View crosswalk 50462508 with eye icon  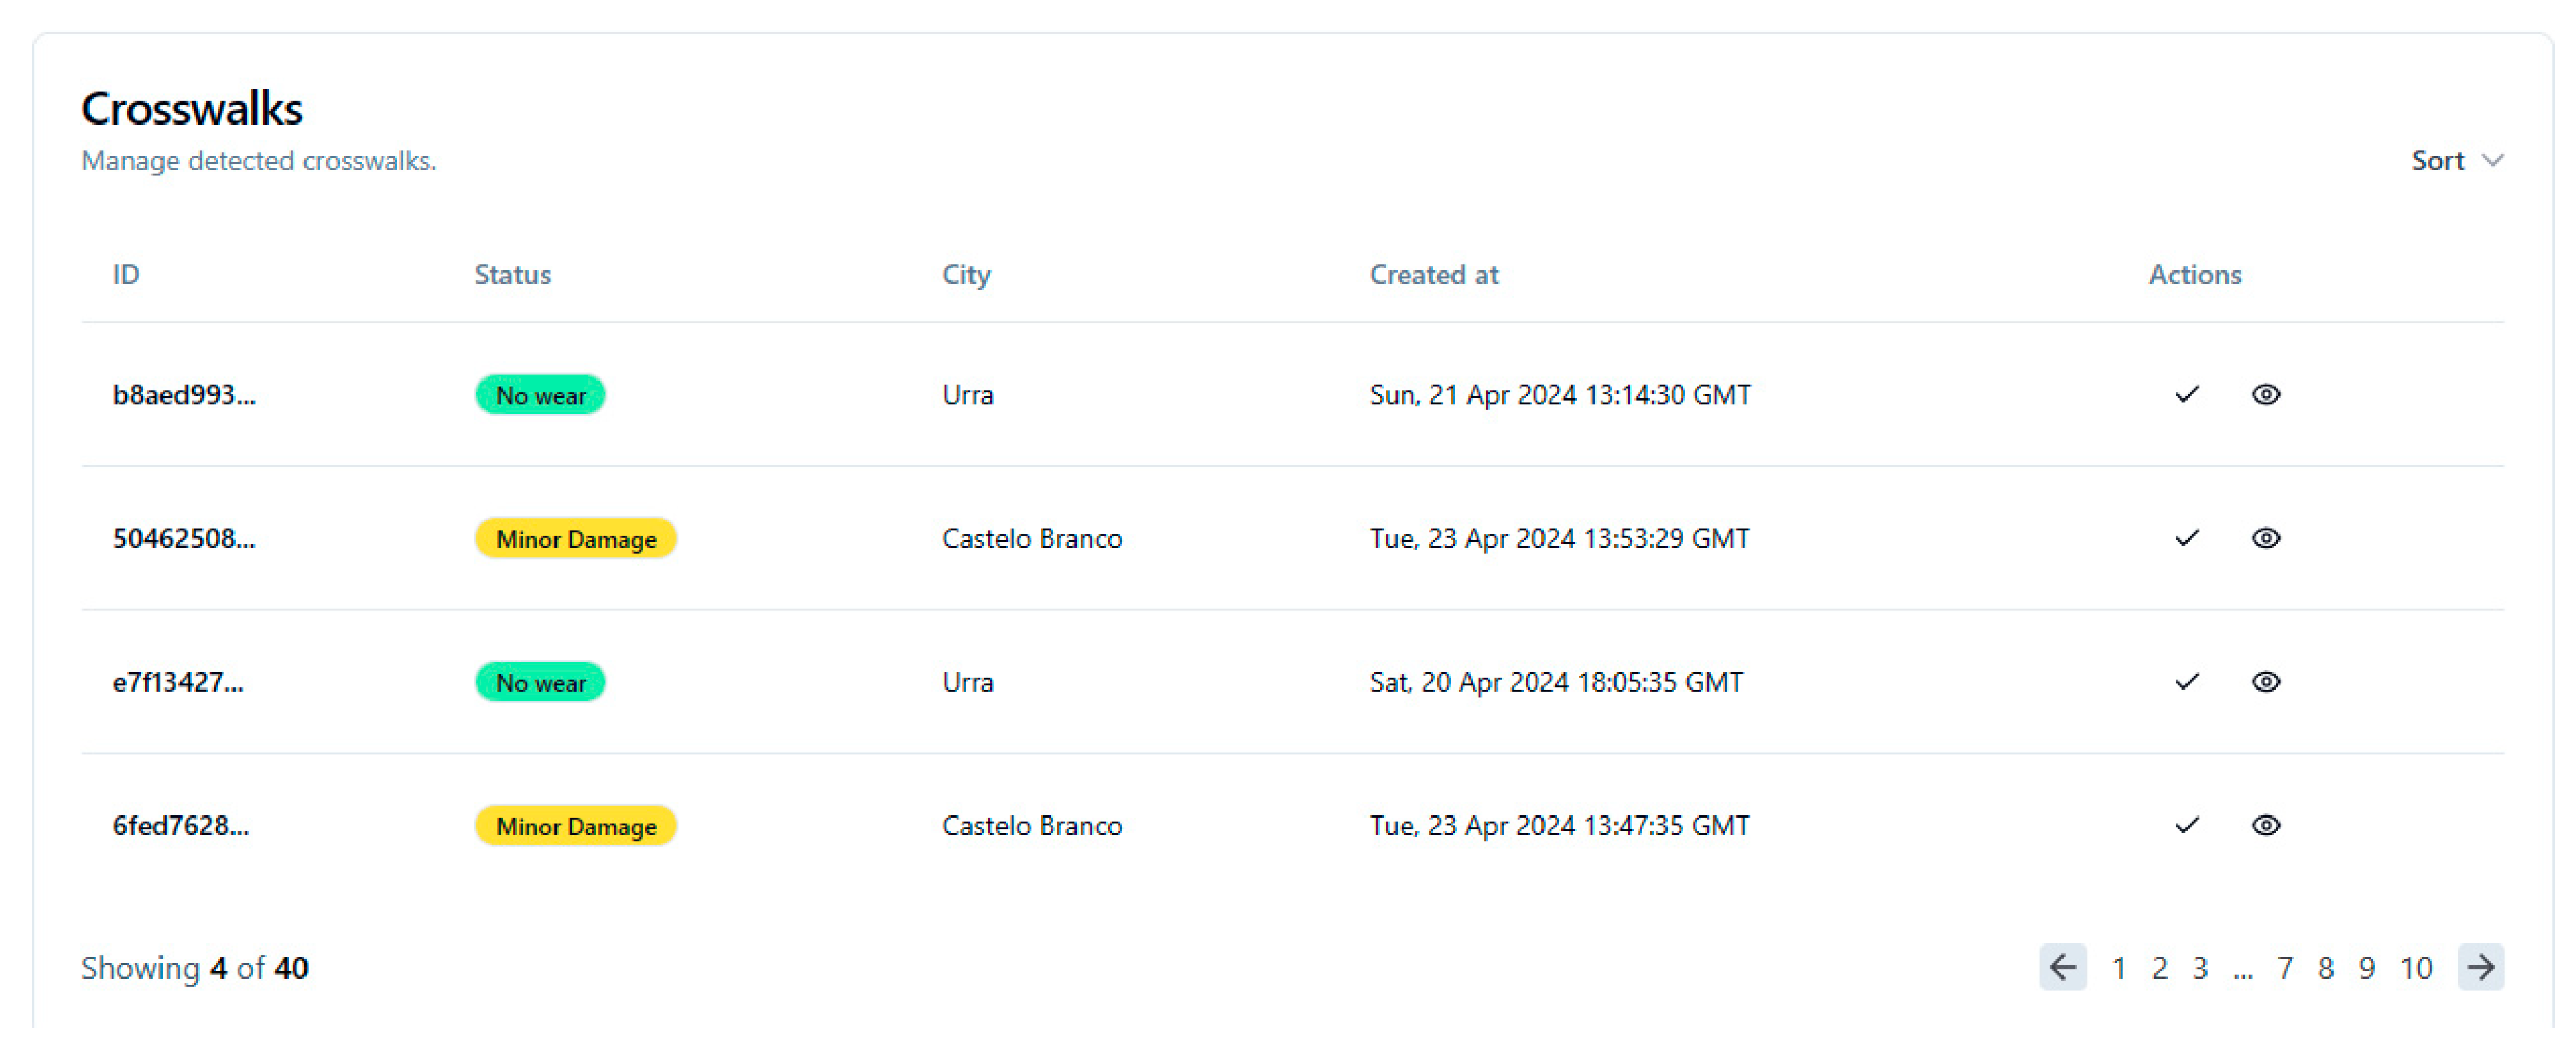[x=2265, y=539]
